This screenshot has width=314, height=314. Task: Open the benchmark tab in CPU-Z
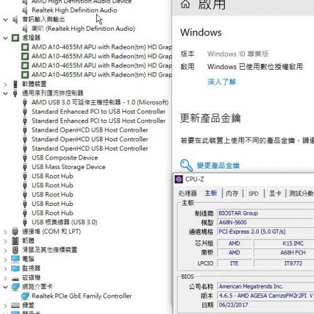301,193
